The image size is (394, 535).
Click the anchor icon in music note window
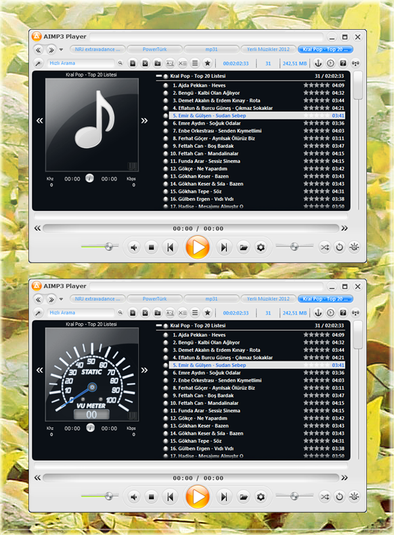318,63
